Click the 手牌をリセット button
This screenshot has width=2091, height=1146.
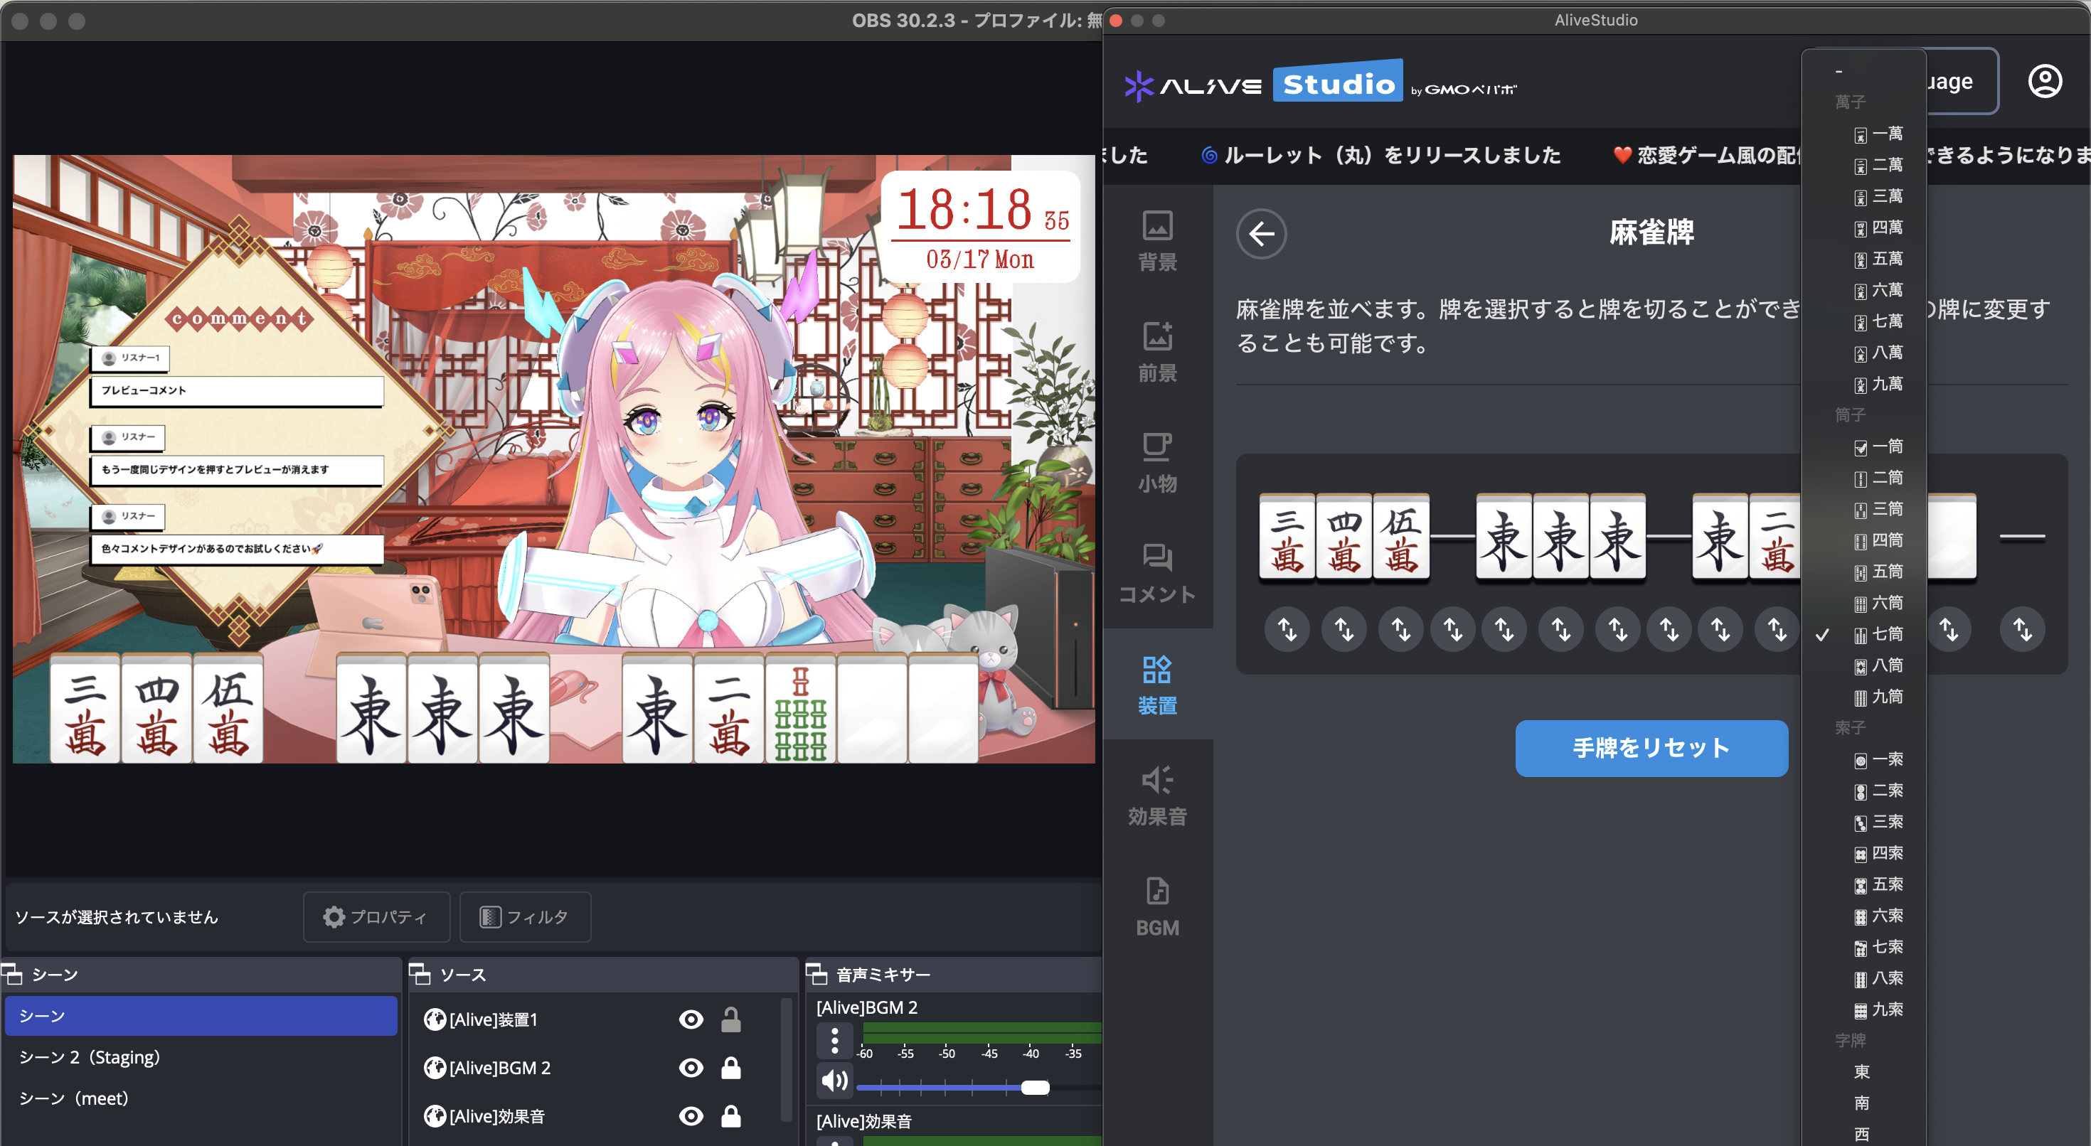(x=1650, y=747)
